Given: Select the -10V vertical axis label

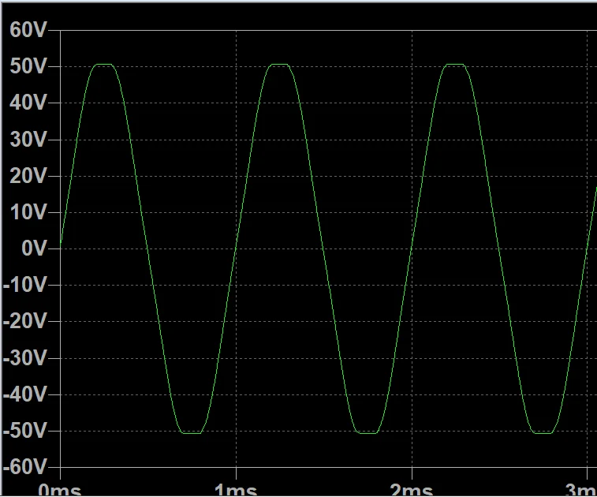Looking at the screenshot, I should tap(26, 285).
